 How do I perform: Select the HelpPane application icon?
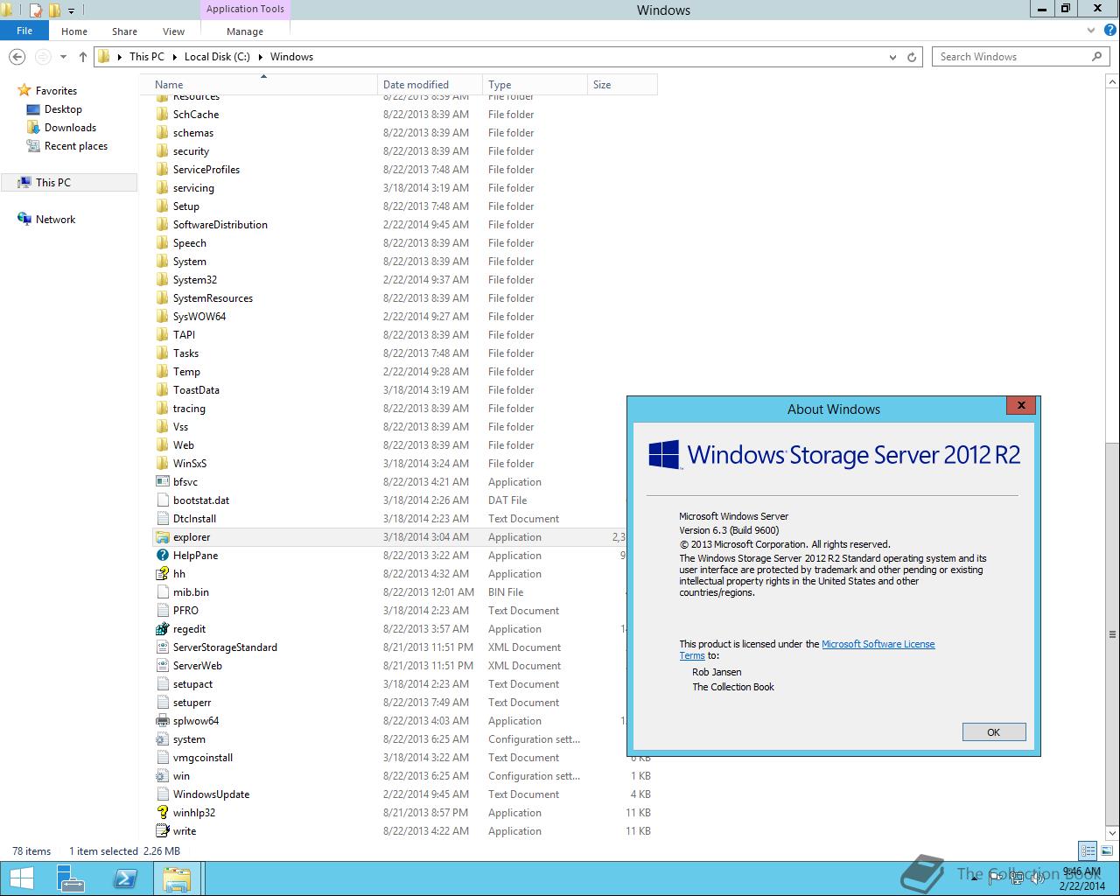click(x=162, y=556)
